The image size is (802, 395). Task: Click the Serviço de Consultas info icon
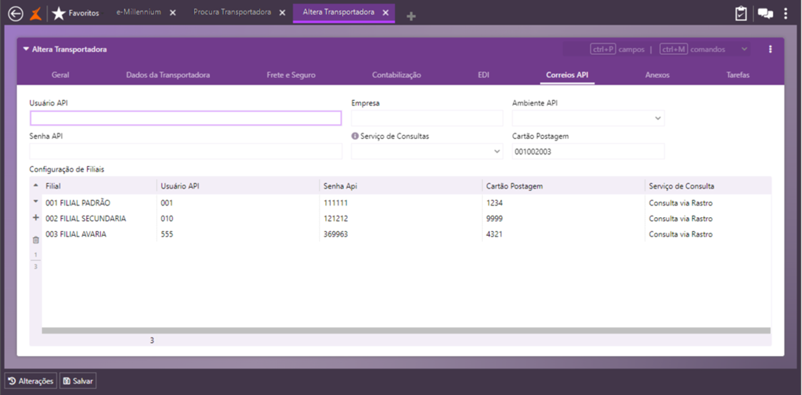355,136
